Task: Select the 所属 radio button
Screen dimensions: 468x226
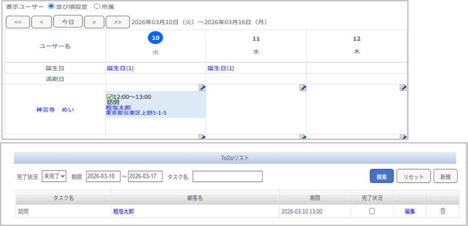Action: [96, 6]
